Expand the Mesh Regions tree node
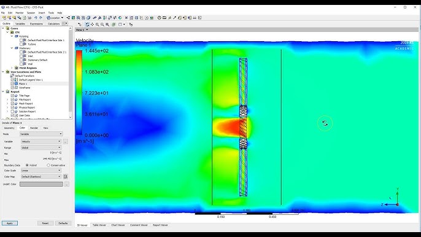 click(x=12, y=68)
